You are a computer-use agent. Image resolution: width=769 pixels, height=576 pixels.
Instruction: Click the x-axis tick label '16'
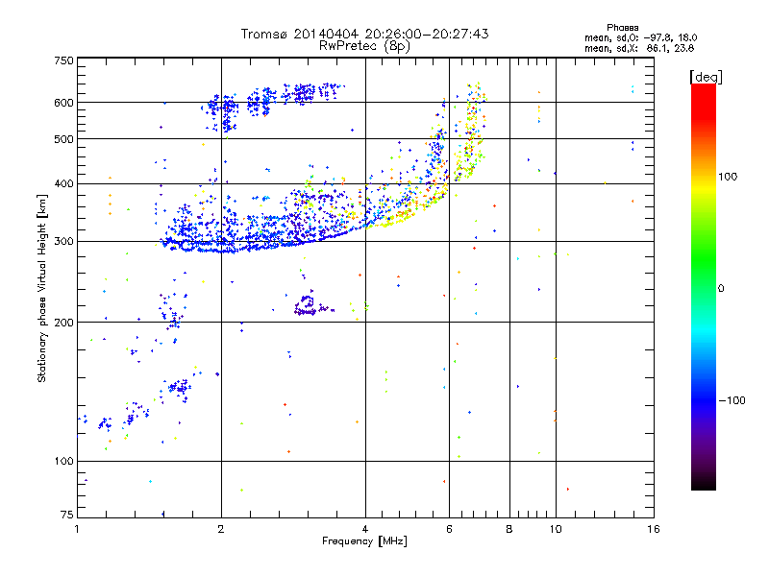654,529
